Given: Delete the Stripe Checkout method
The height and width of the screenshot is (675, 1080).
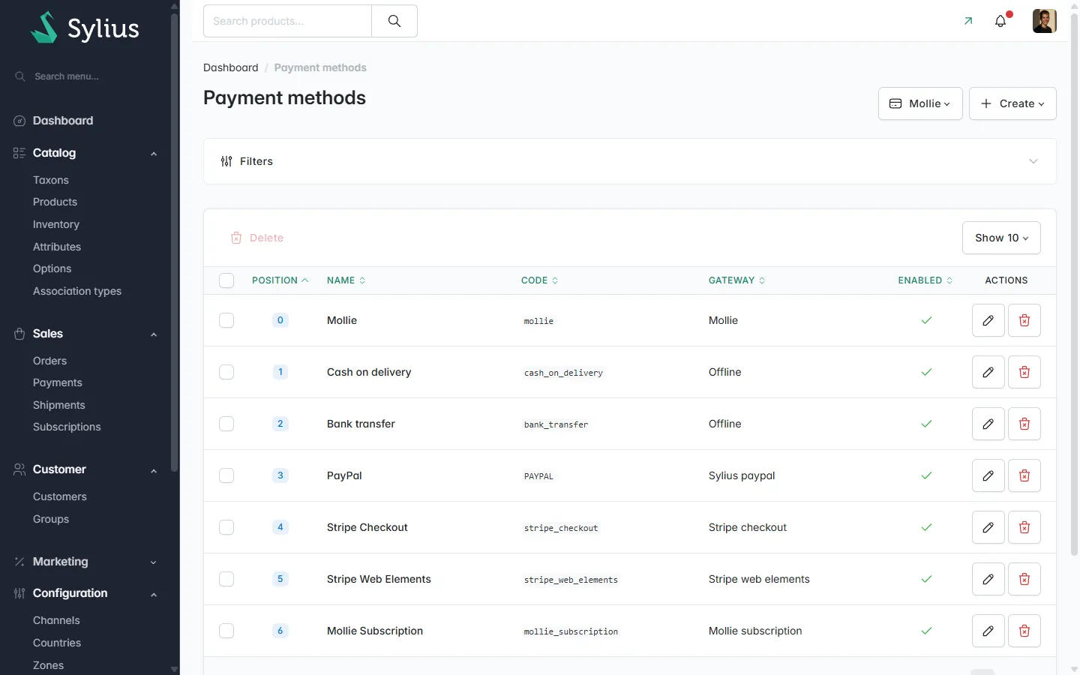Looking at the screenshot, I should click(x=1024, y=527).
